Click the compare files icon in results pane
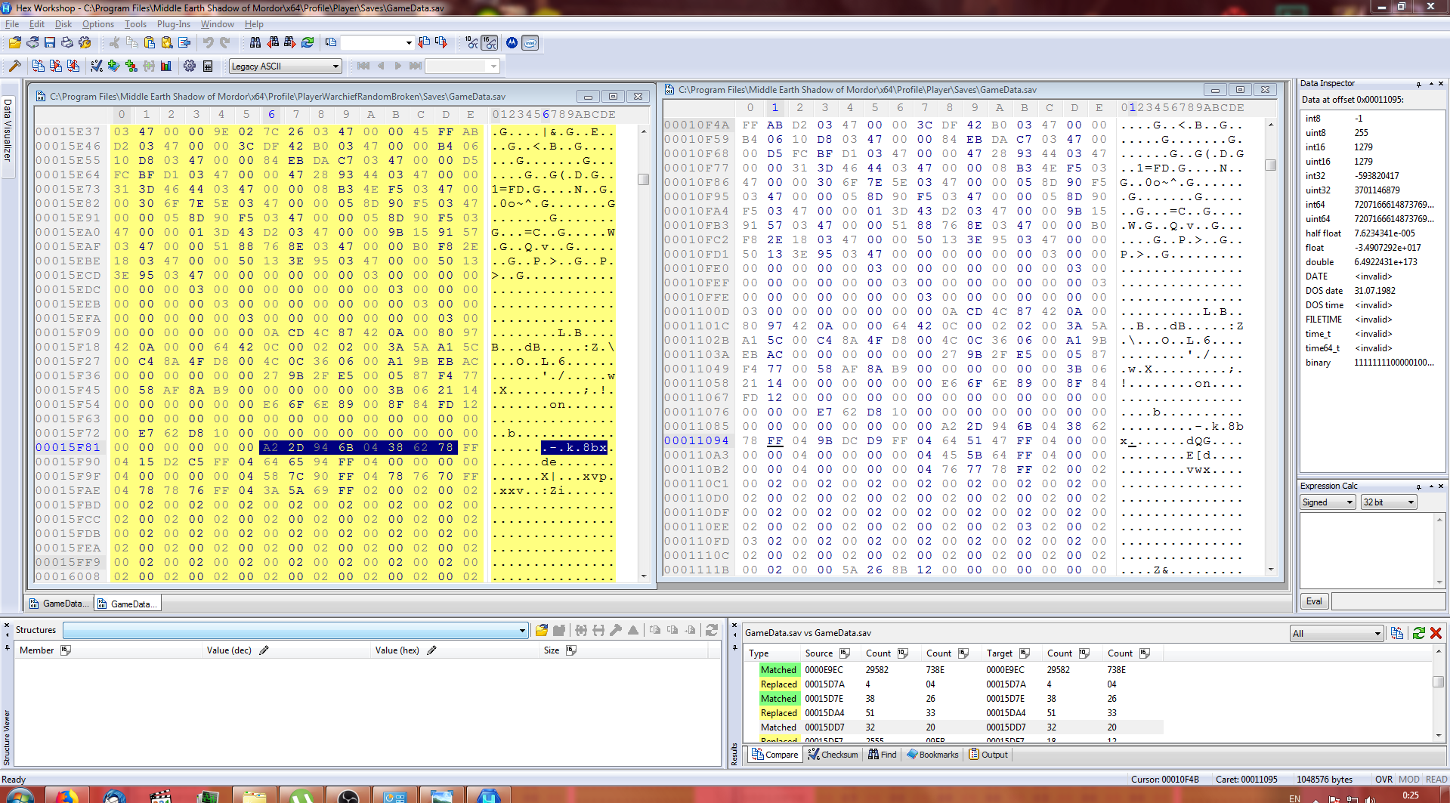 (x=1396, y=633)
